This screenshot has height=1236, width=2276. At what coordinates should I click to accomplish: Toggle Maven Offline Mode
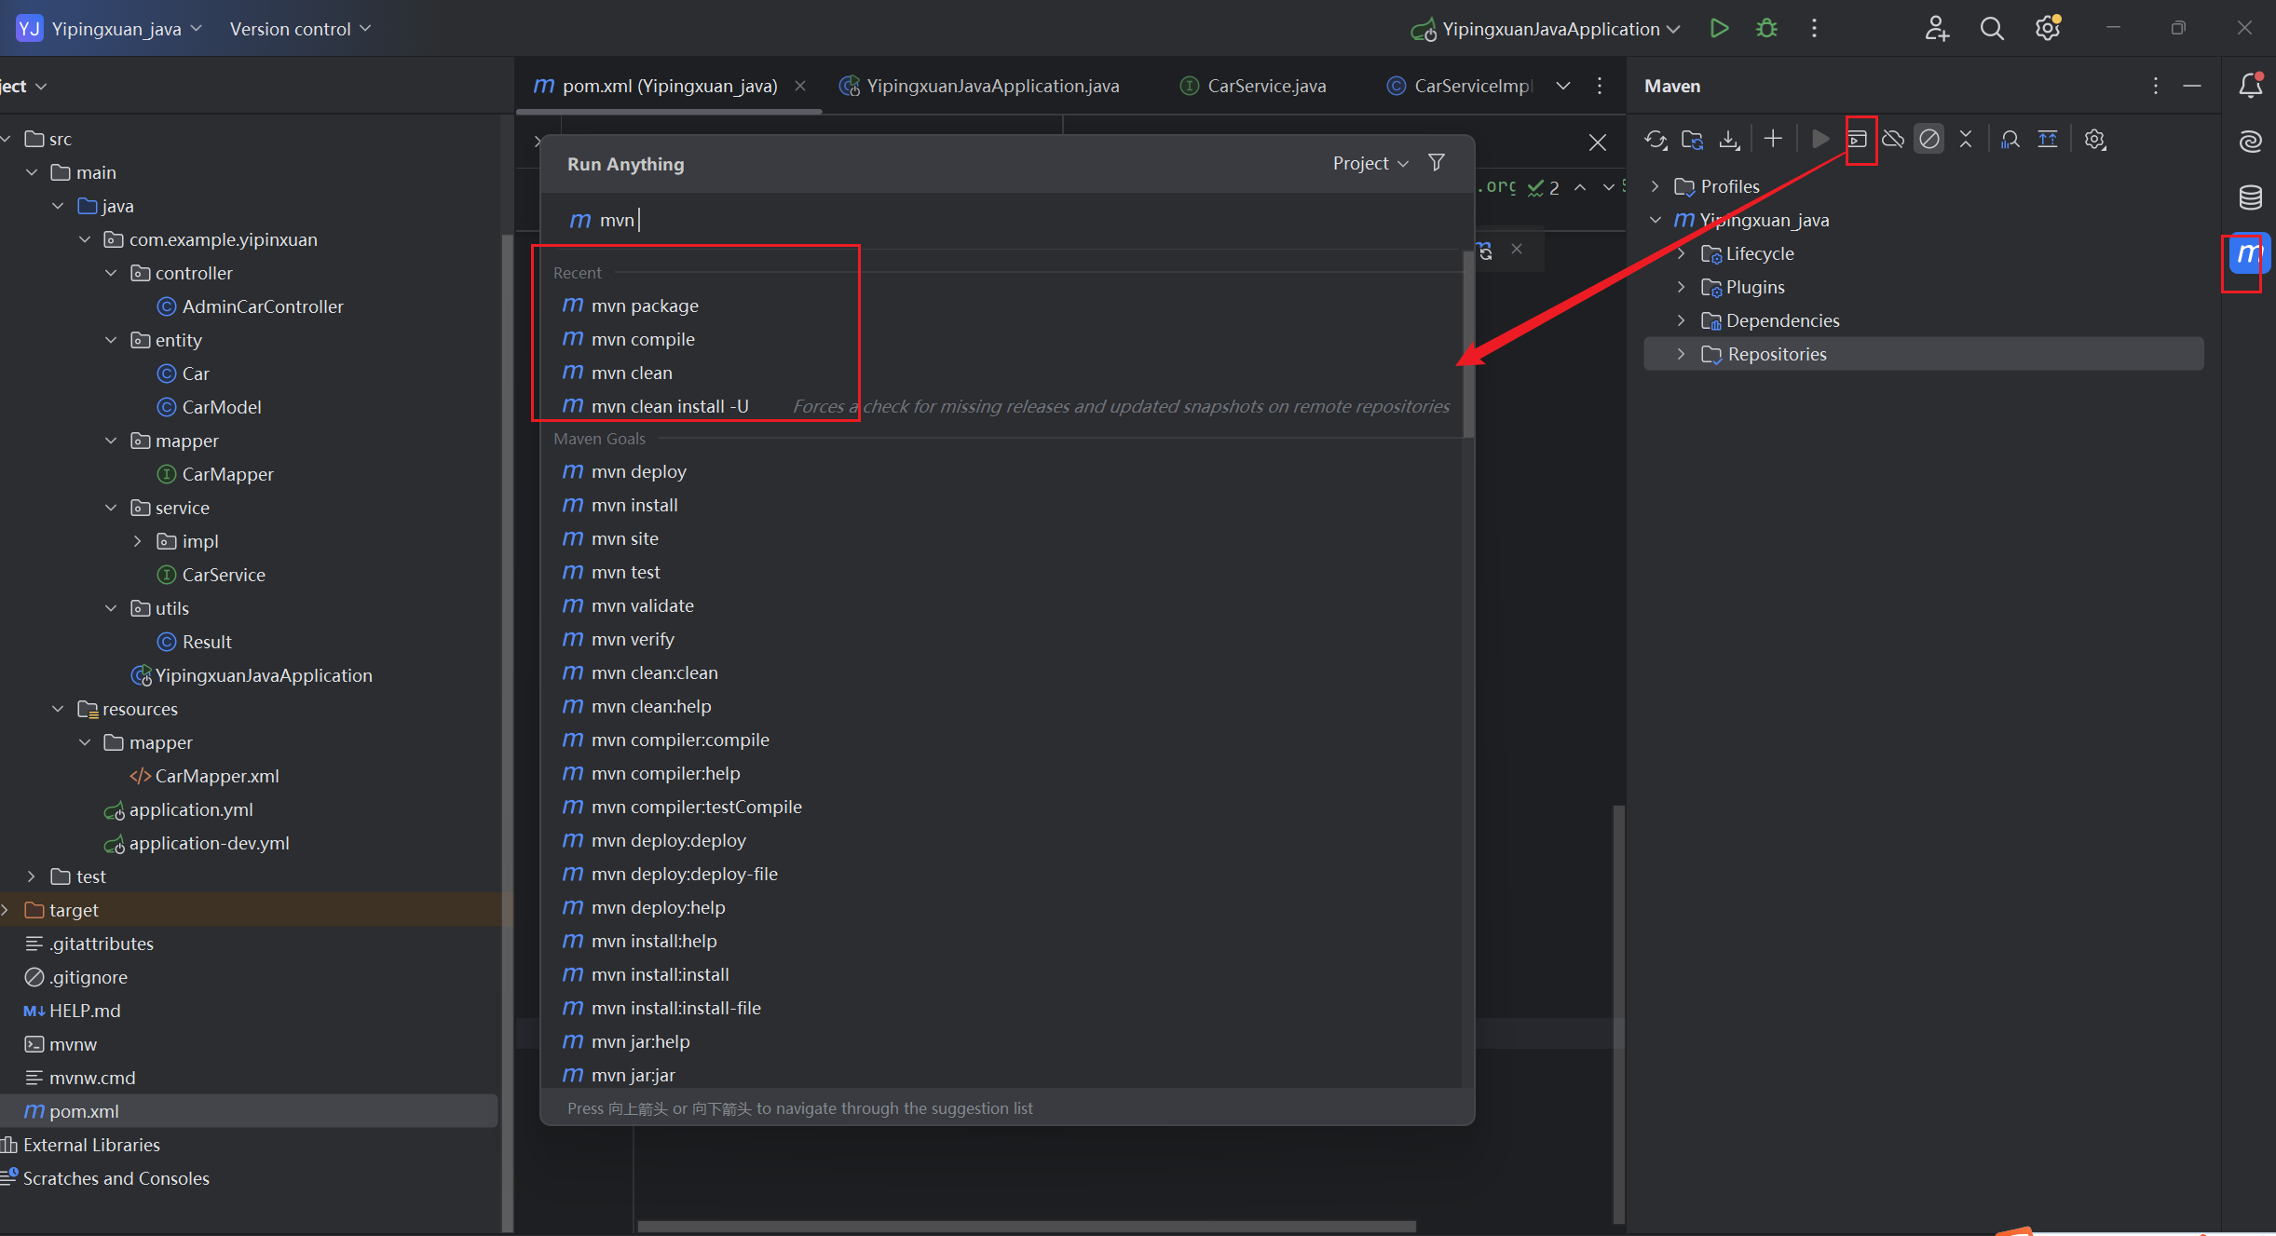1893,140
